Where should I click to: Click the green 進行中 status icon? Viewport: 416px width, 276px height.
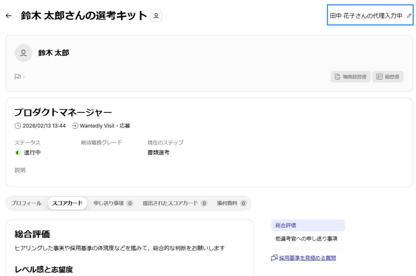18,153
